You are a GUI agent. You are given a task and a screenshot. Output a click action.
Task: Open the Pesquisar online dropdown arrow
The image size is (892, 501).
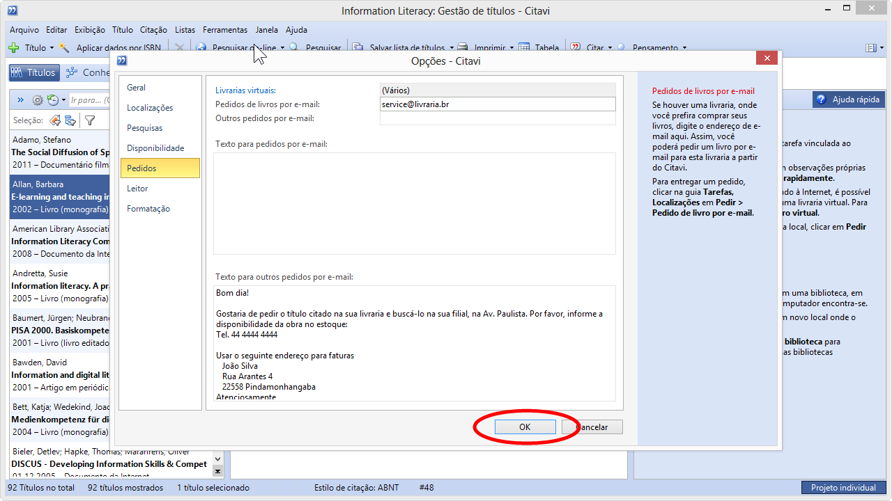[x=282, y=48]
